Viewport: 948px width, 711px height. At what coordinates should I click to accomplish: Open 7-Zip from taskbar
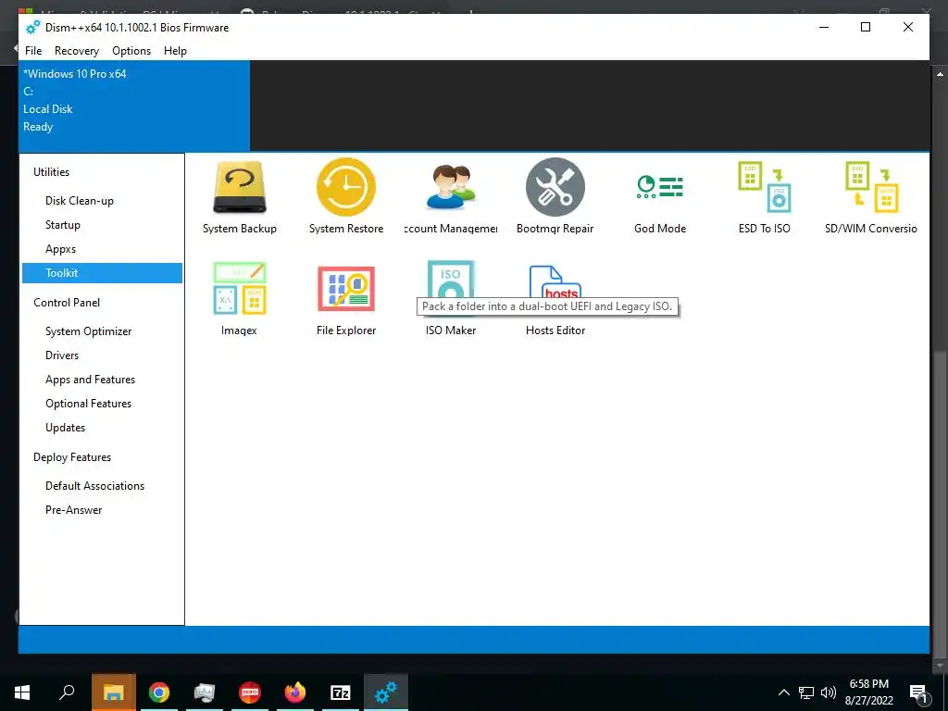tap(341, 692)
